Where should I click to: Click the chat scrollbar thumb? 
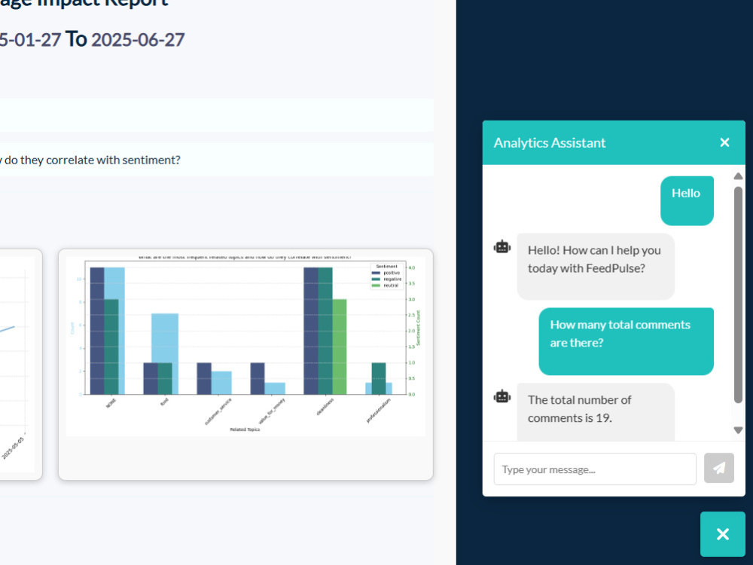click(x=739, y=295)
